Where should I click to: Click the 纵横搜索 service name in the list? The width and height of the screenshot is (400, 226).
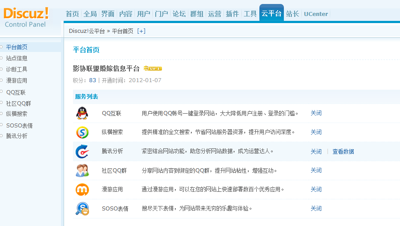tap(112, 132)
